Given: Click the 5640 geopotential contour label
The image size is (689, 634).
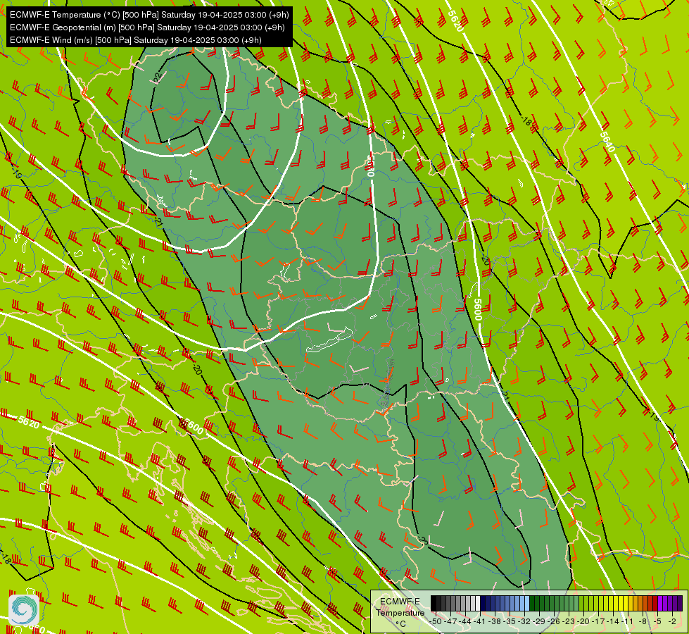Looking at the screenshot, I should pyautogui.click(x=607, y=141).
